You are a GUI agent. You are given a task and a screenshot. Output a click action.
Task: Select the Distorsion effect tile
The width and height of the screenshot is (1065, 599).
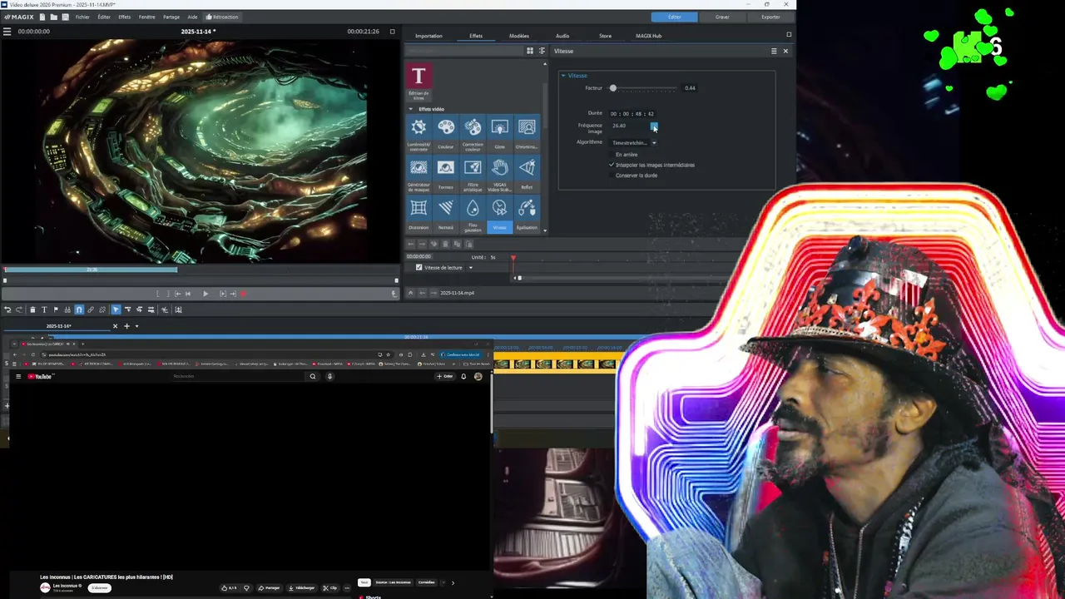tap(419, 214)
